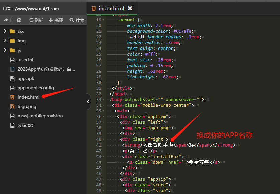Fold the right div at line 40
The image size is (280, 194).
point(103,139)
